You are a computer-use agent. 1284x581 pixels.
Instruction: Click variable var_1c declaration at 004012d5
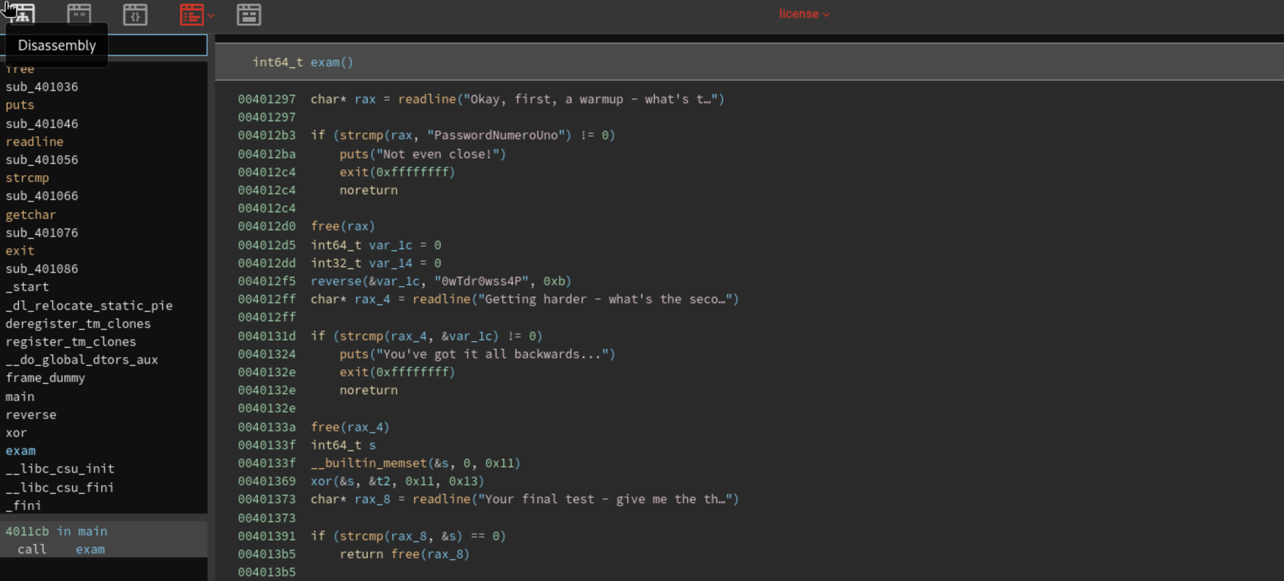point(390,245)
